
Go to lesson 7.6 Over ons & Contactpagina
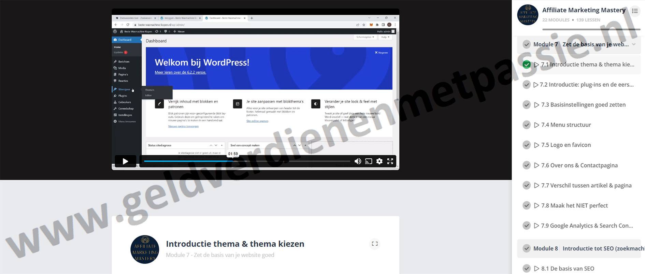(584, 165)
